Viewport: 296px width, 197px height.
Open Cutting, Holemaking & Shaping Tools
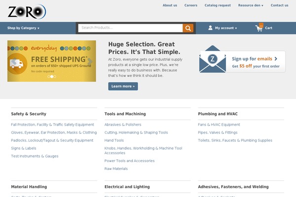(x=136, y=132)
